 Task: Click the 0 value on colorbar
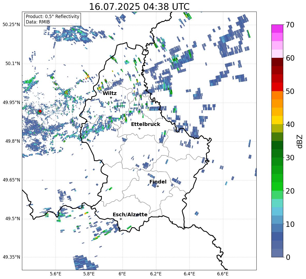pyautogui.click(x=288, y=257)
